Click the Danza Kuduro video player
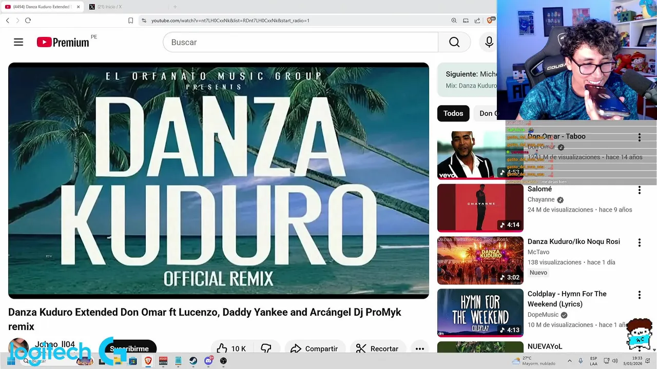 point(219,180)
